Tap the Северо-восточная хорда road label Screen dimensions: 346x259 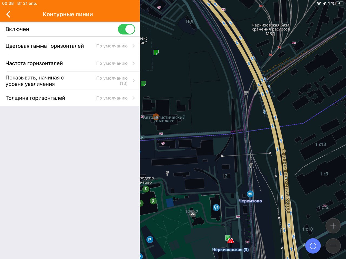pyautogui.click(x=285, y=181)
